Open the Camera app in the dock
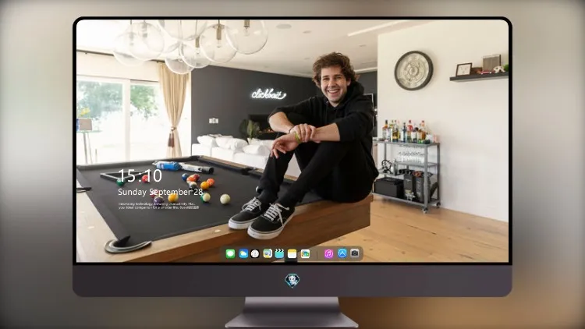The width and height of the screenshot is (585, 329). pyautogui.click(x=354, y=253)
